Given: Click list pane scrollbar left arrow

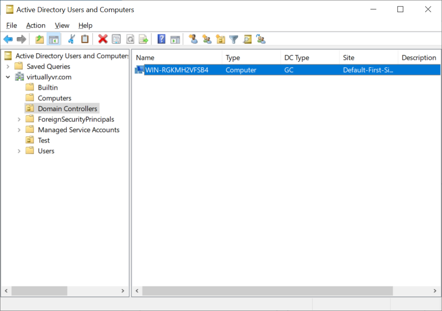Looking at the screenshot, I should coord(137,291).
